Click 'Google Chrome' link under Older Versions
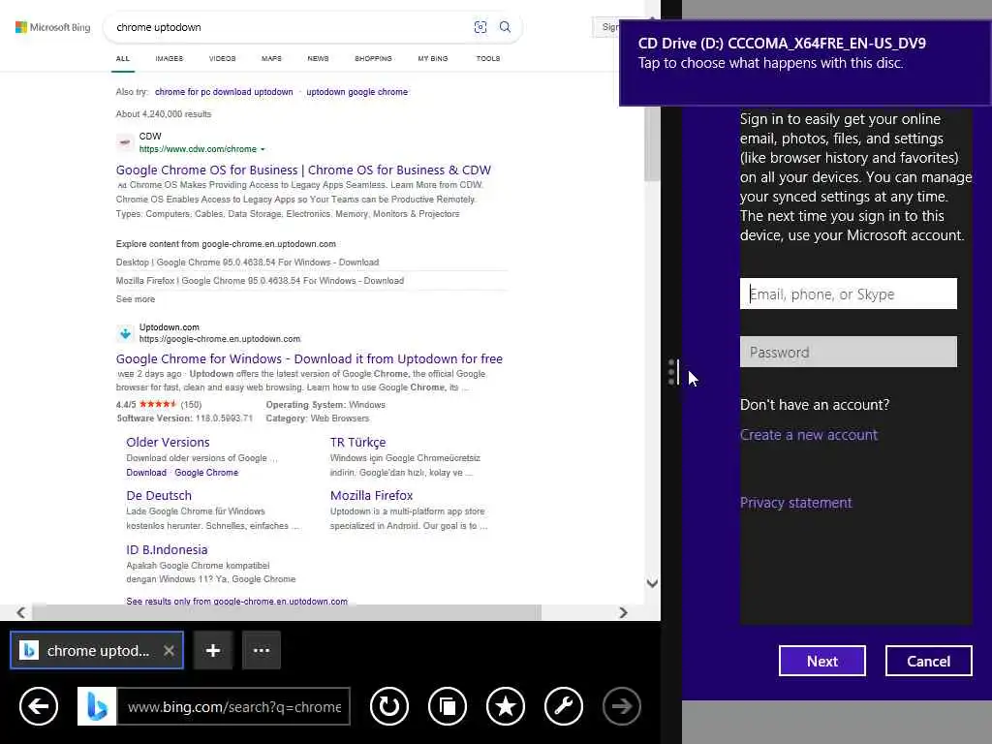The width and height of the screenshot is (992, 744). tap(206, 473)
